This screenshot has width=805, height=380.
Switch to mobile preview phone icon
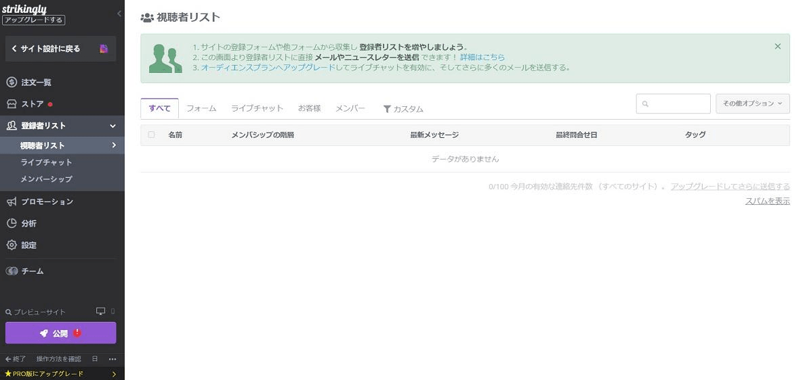click(113, 311)
